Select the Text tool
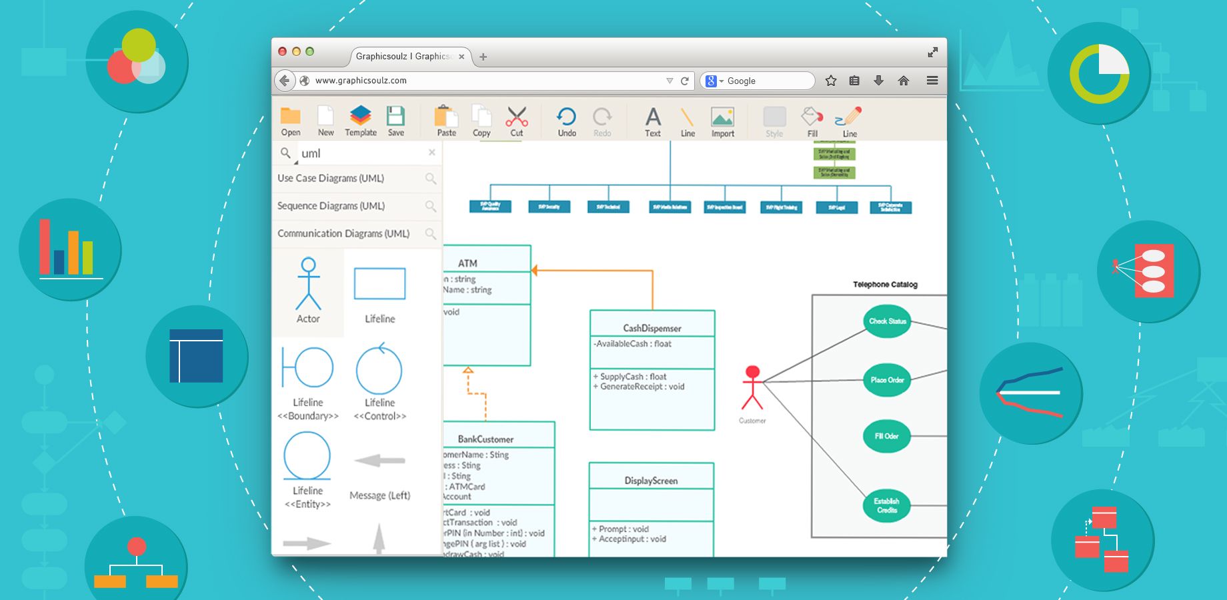Viewport: 1227px width, 600px height. coord(653,117)
